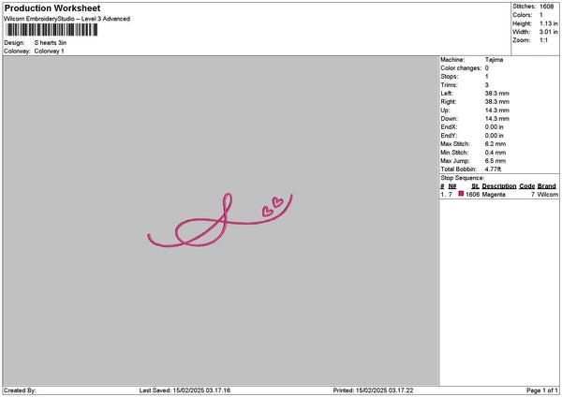Screen dimensions: 562x397
Task: Click the Brand column header
Action: click(x=547, y=186)
